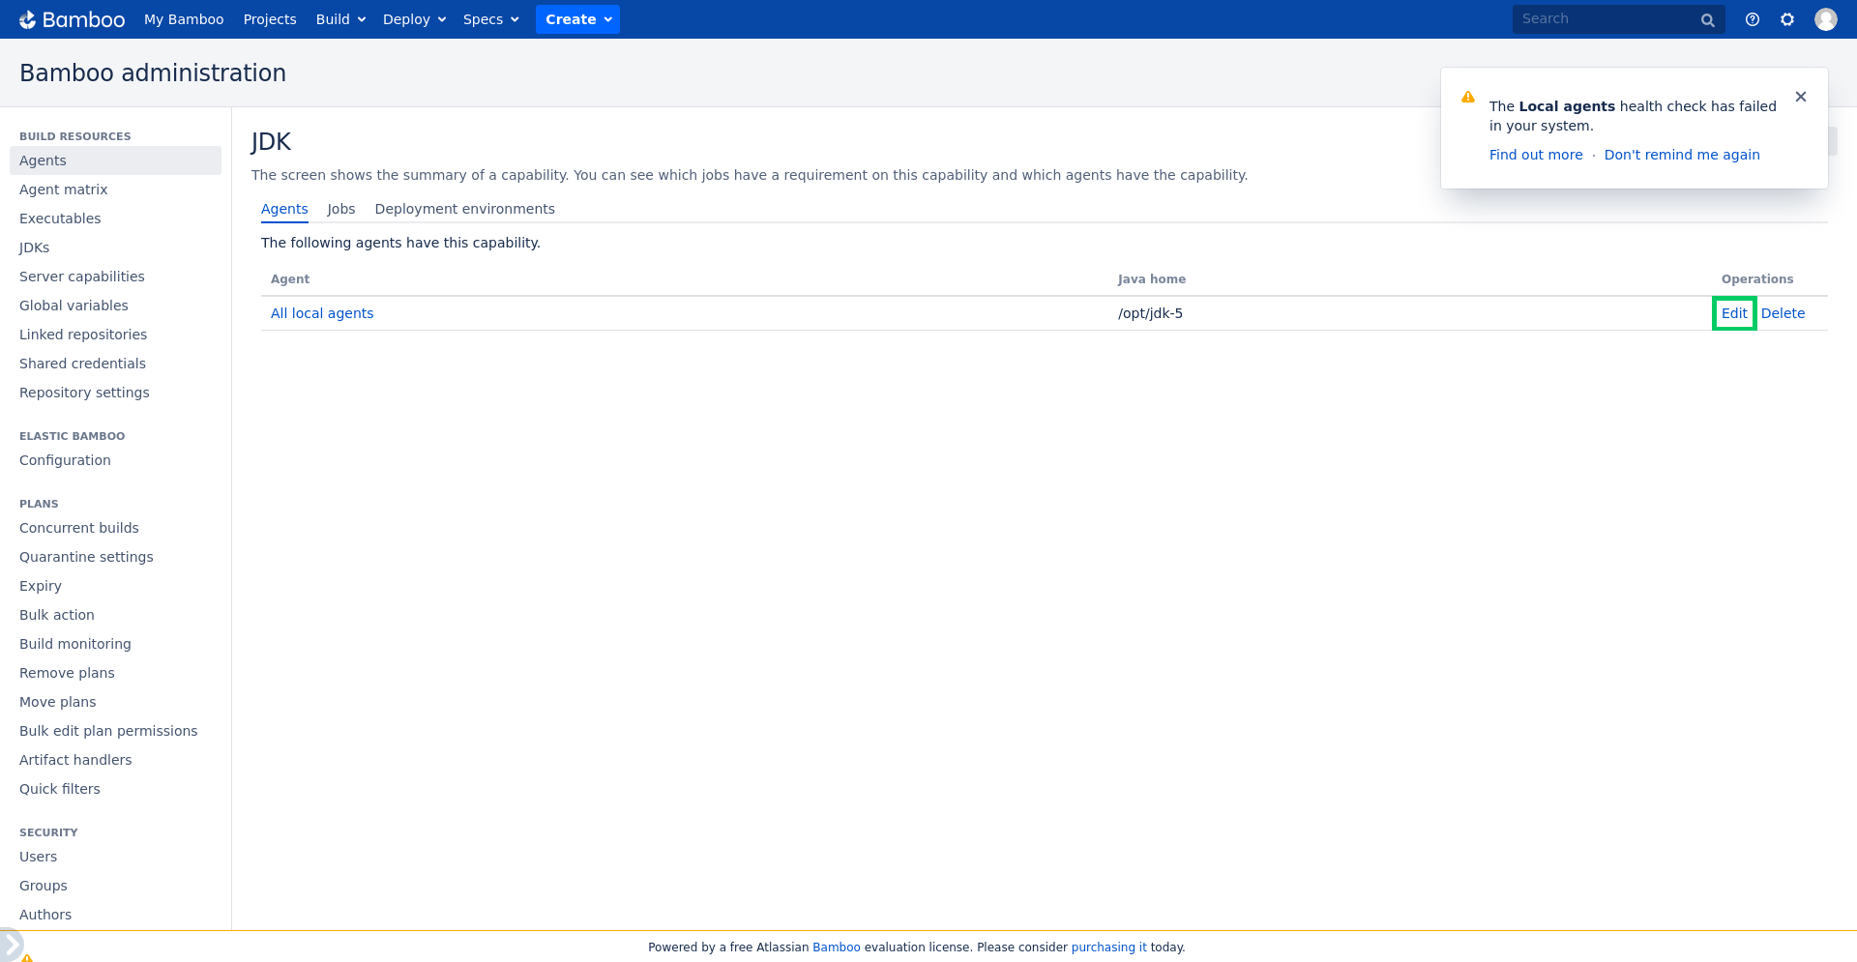Click Edit for All local agents

click(x=1734, y=313)
